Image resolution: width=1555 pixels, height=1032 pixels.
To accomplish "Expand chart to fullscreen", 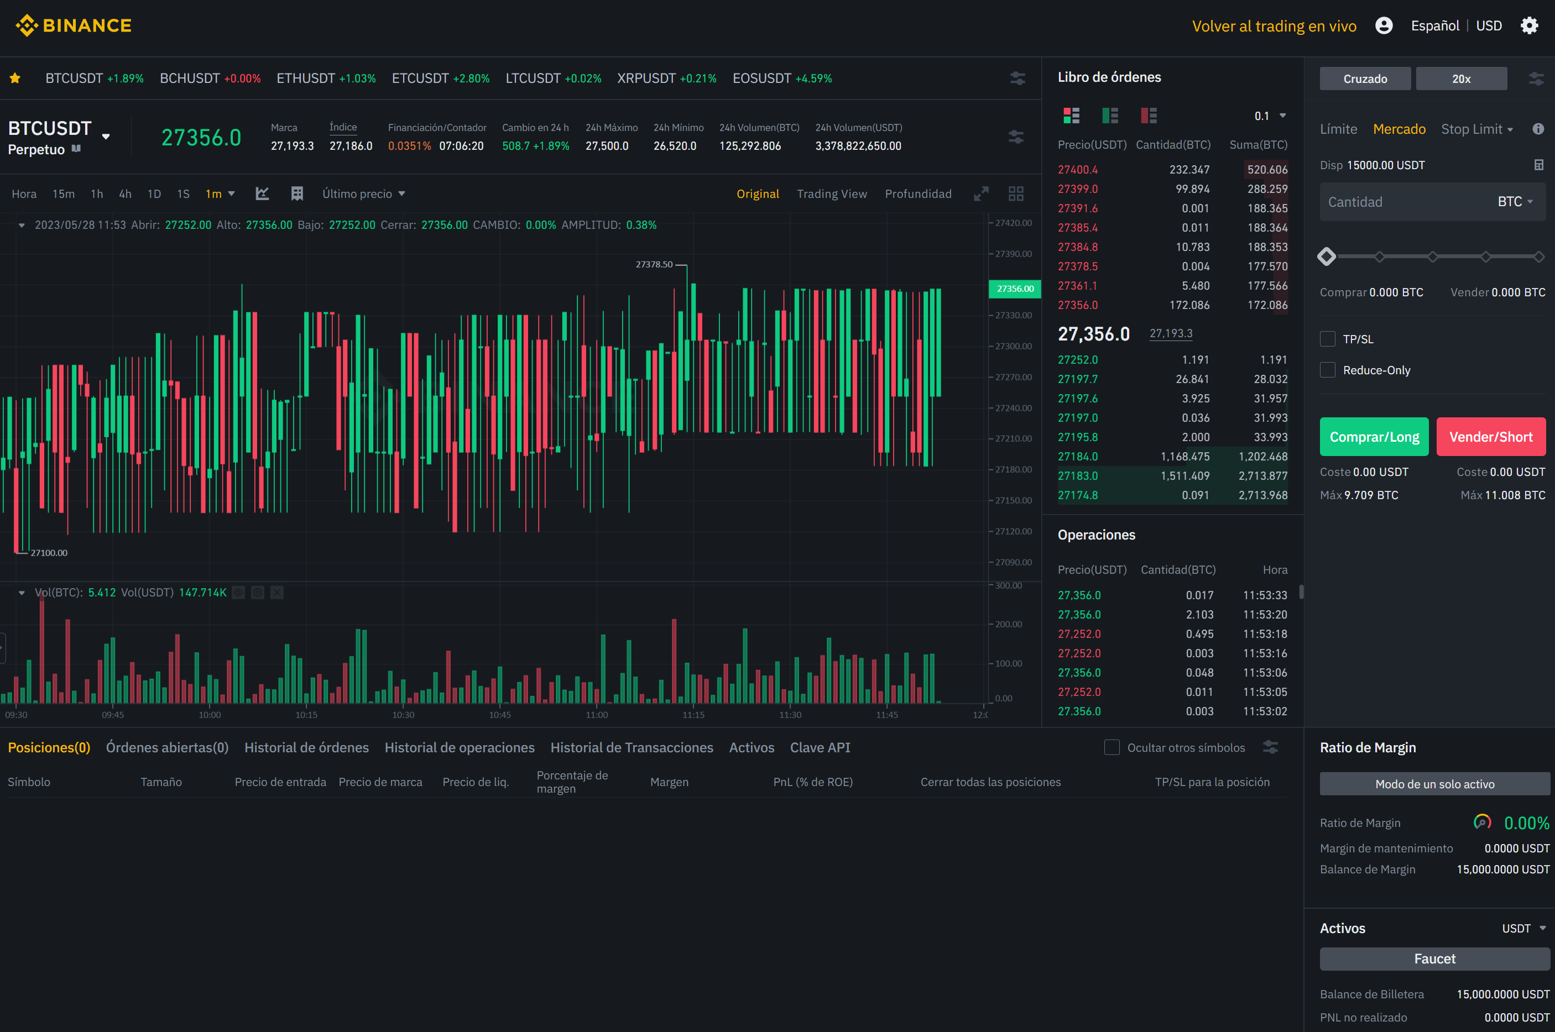I will [x=981, y=193].
